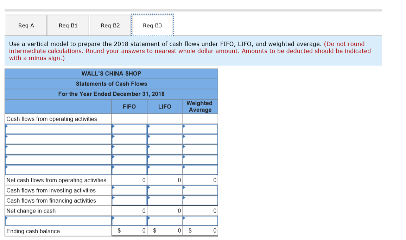Click LIFO cell in fifth operating row
Screen dimensions: 406x240
pyautogui.click(x=165, y=170)
